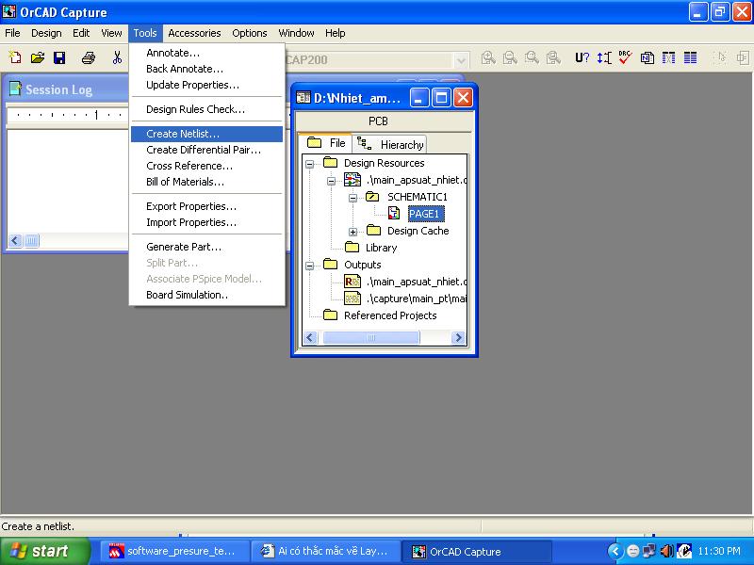Click the Bill of Materials toolbar icon
Image resolution: width=754 pixels, height=565 pixels.
tap(691, 58)
